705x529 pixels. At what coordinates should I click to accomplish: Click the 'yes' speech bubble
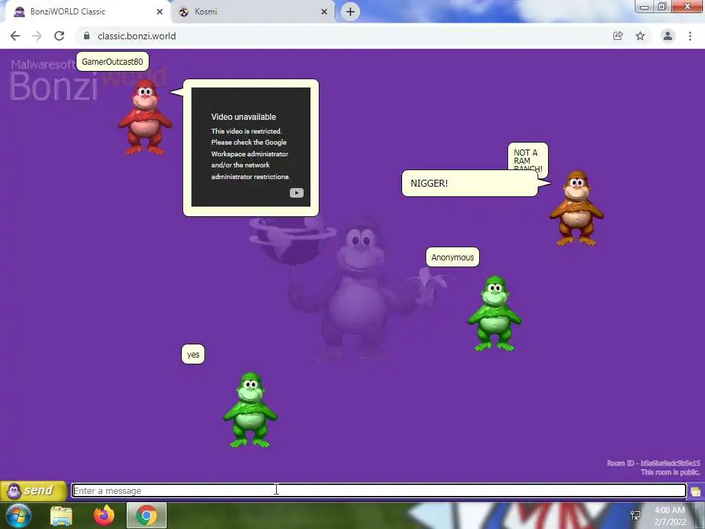click(193, 355)
